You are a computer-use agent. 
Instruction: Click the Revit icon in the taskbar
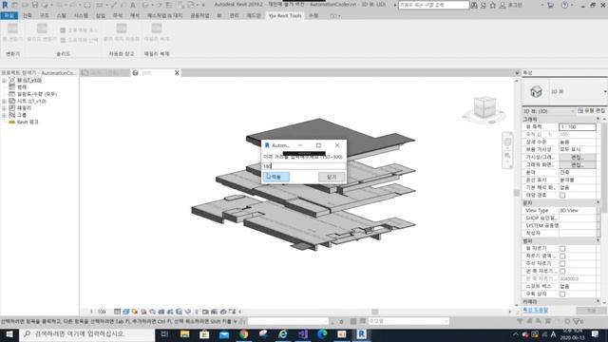click(x=361, y=334)
